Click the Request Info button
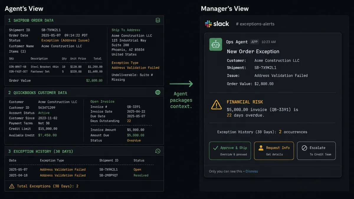The height and width of the screenshot is (199, 354). tap(274, 151)
